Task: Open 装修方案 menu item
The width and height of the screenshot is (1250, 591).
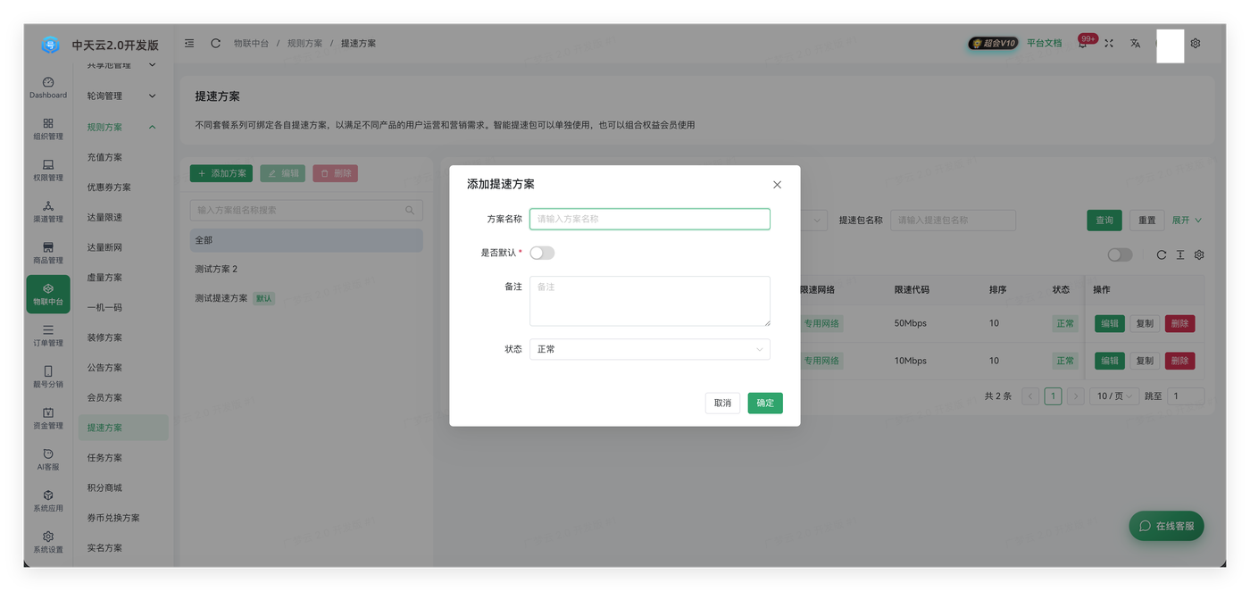Action: tap(123, 337)
